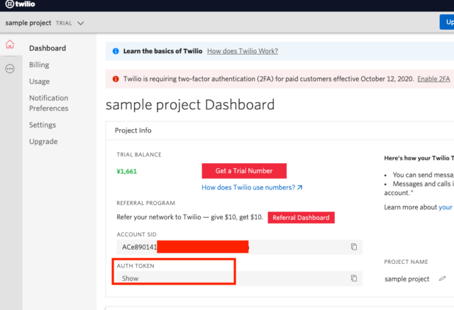This screenshot has height=310, width=454.
Task: Select Dashboard in the sidebar
Action: [x=48, y=48]
